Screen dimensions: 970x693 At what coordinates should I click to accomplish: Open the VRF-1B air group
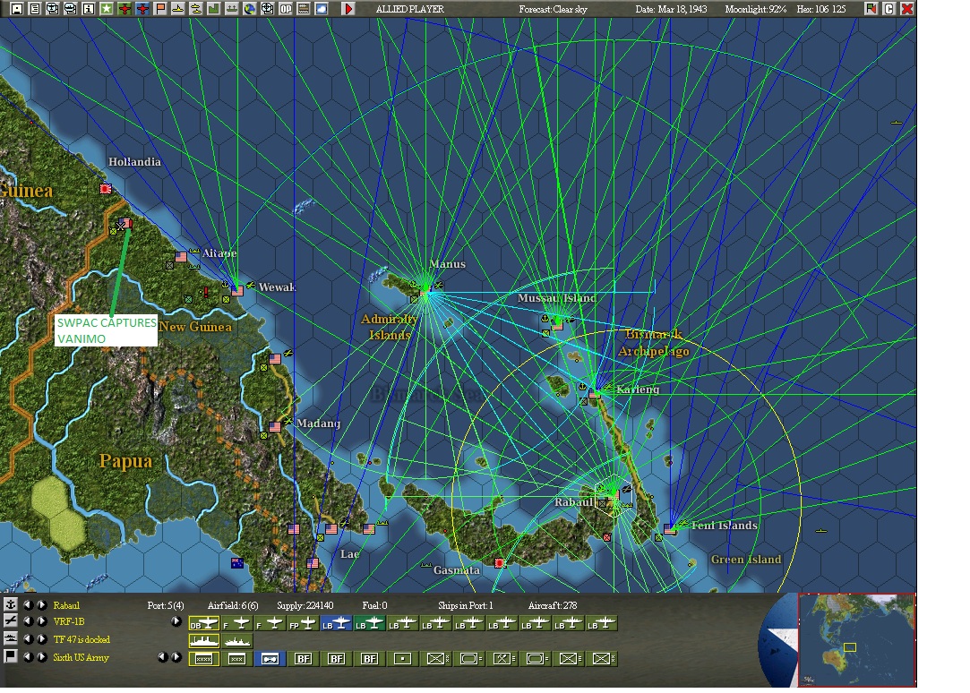[69, 621]
